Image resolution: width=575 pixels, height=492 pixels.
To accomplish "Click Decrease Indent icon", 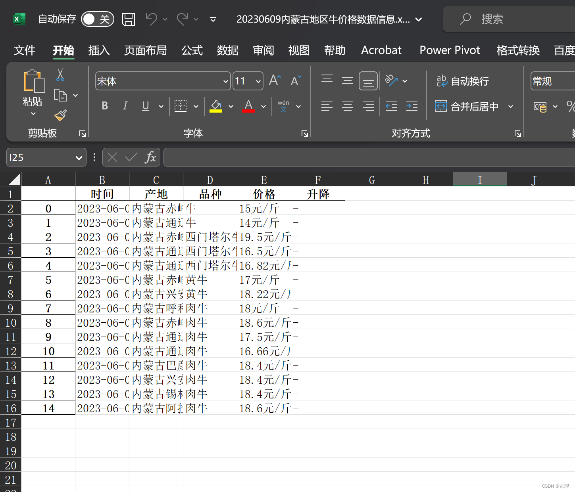I will (391, 106).
